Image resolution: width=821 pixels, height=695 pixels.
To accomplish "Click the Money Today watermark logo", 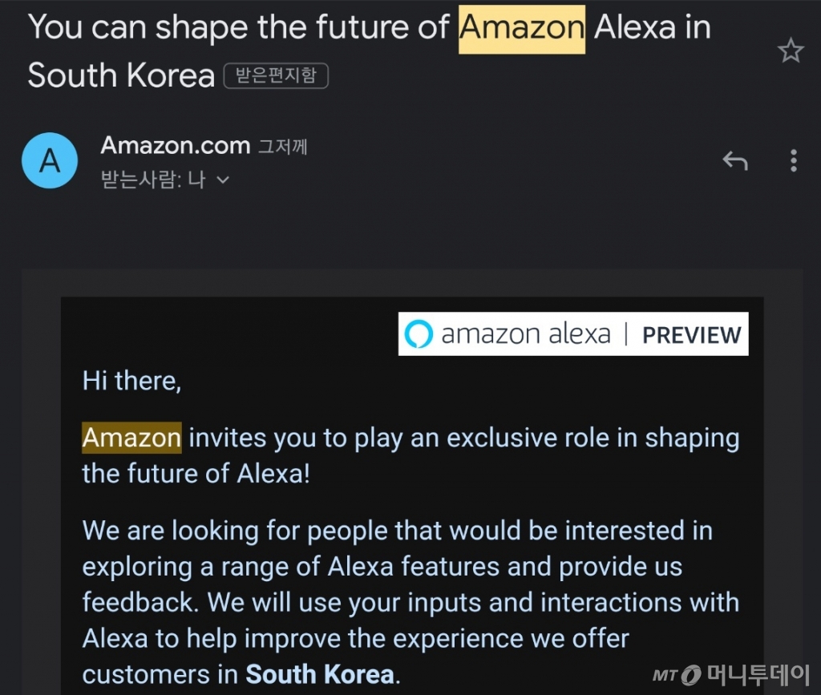I will 734,673.
